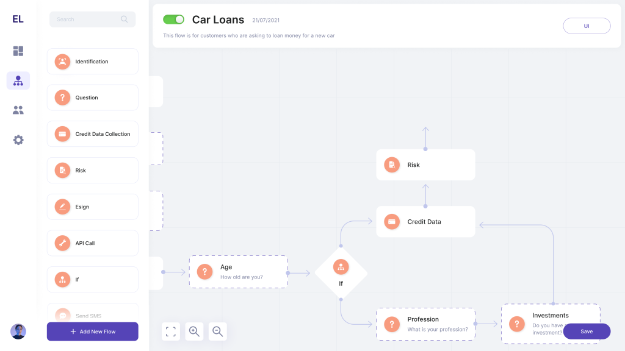Image resolution: width=625 pixels, height=351 pixels.
Task: Zoom out of the flow canvas
Action: pyautogui.click(x=218, y=331)
